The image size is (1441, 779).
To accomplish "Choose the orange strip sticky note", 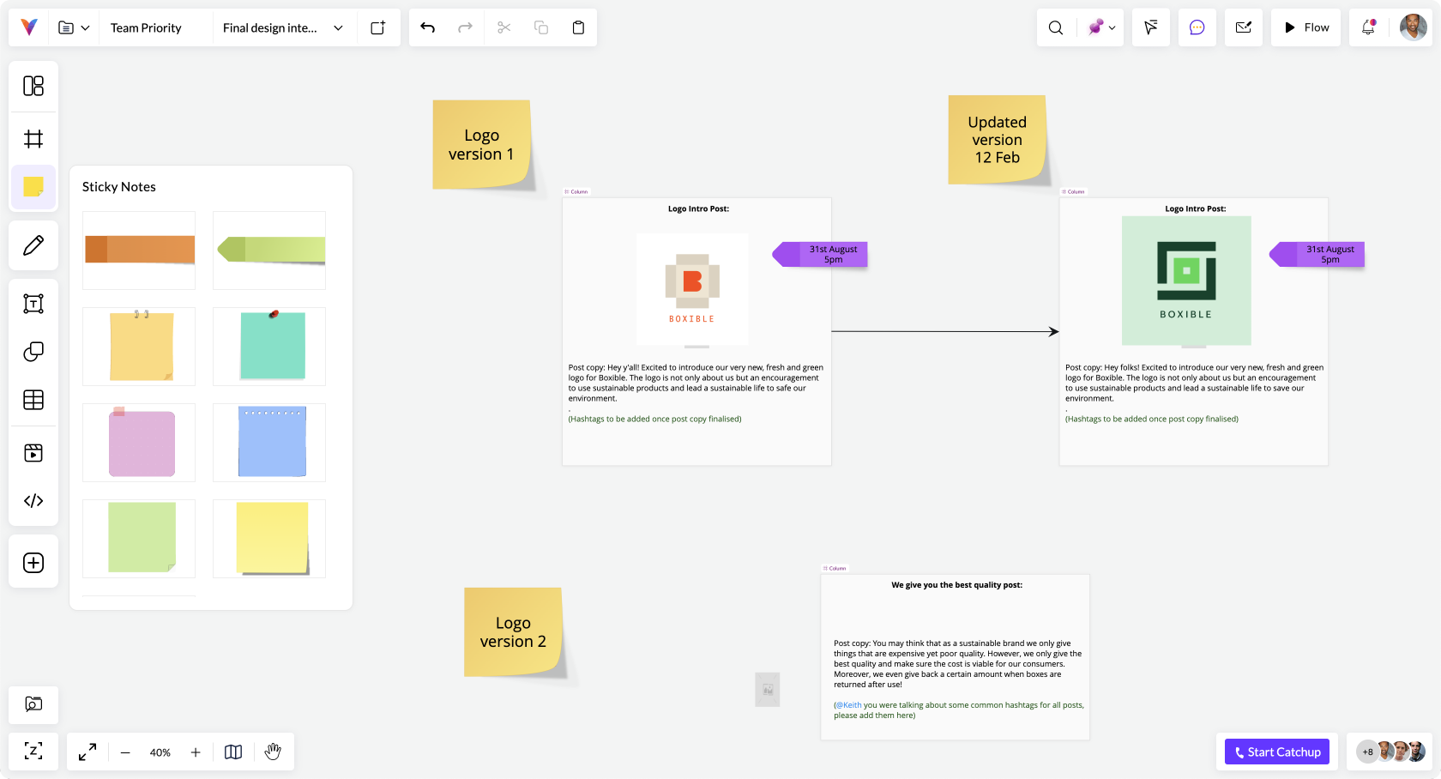I will [139, 250].
